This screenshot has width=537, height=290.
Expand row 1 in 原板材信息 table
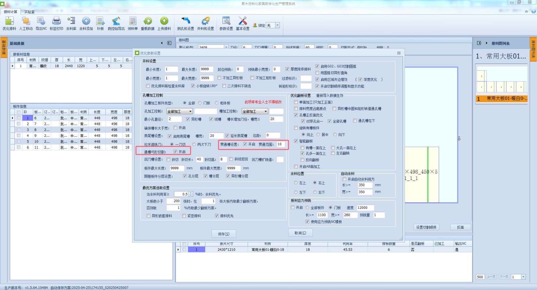tap(13, 66)
